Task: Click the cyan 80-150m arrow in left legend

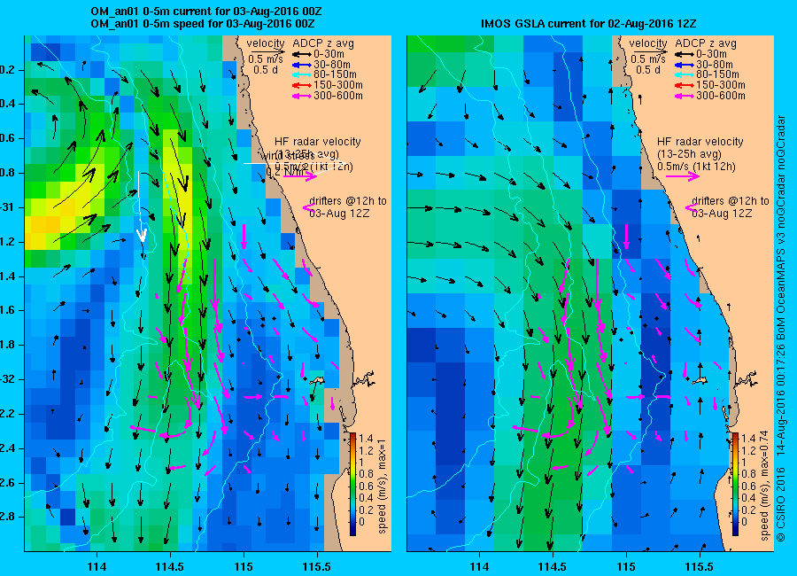Action: tap(301, 74)
